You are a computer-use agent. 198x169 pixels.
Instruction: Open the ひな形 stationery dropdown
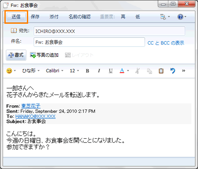(31, 71)
